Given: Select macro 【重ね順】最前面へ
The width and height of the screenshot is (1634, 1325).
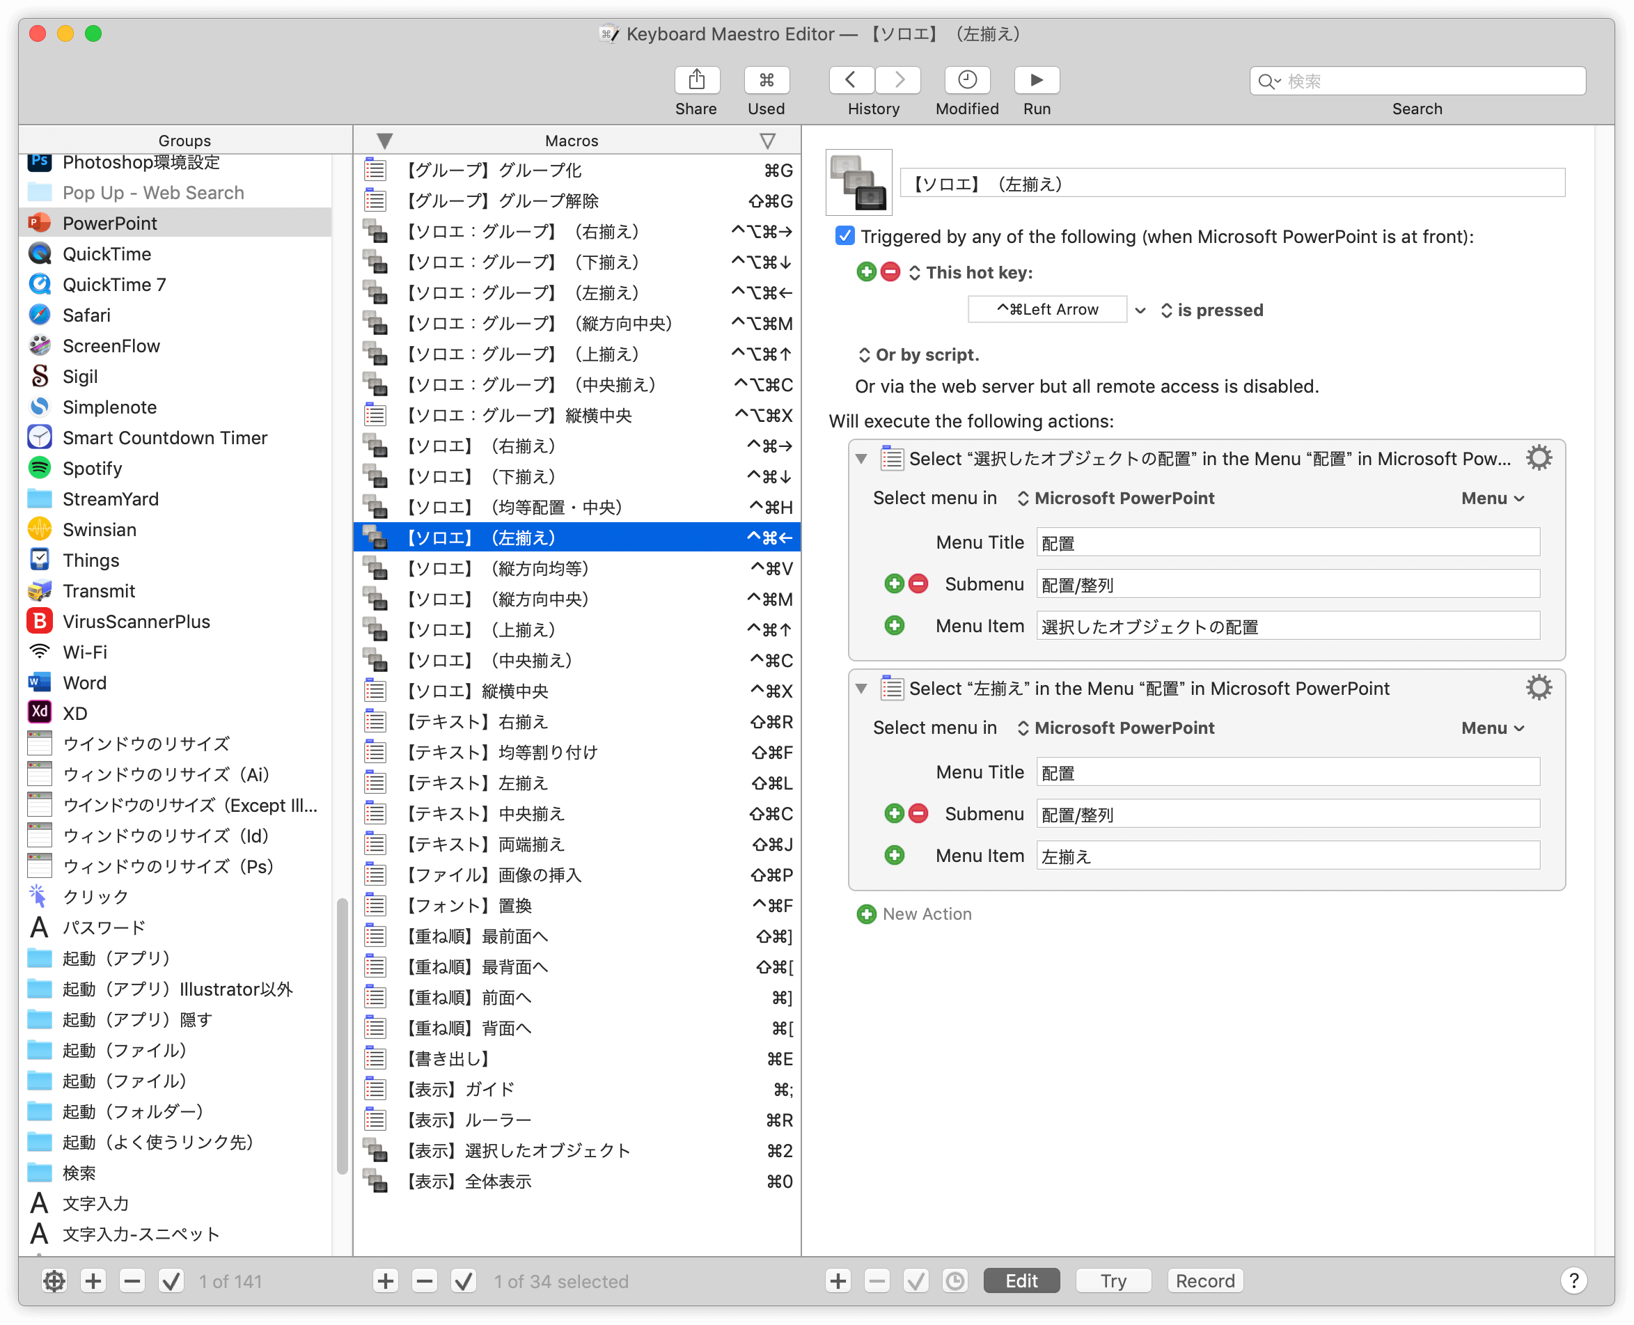Looking at the screenshot, I should (577, 936).
